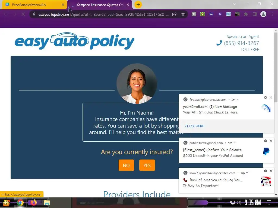278x208 pixels.
Task: Click Naomi's profile photo
Action: 137,83
